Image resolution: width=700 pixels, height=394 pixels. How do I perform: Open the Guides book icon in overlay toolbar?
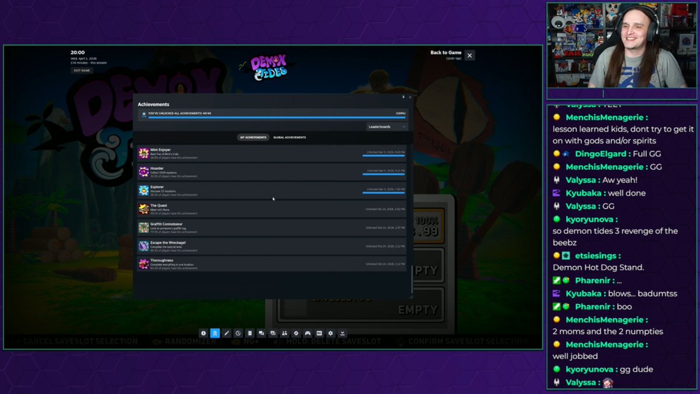click(250, 333)
